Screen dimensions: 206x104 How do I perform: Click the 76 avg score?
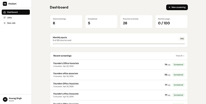tap(167, 65)
